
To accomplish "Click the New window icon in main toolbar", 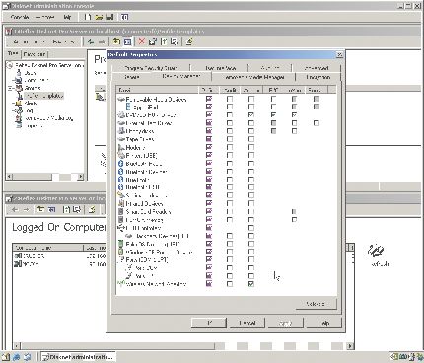I will click(124, 17).
